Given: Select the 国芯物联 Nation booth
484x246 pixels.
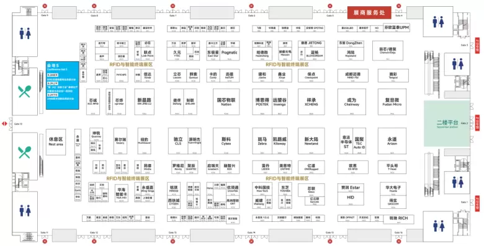Looking at the screenshot, I should (226, 102).
